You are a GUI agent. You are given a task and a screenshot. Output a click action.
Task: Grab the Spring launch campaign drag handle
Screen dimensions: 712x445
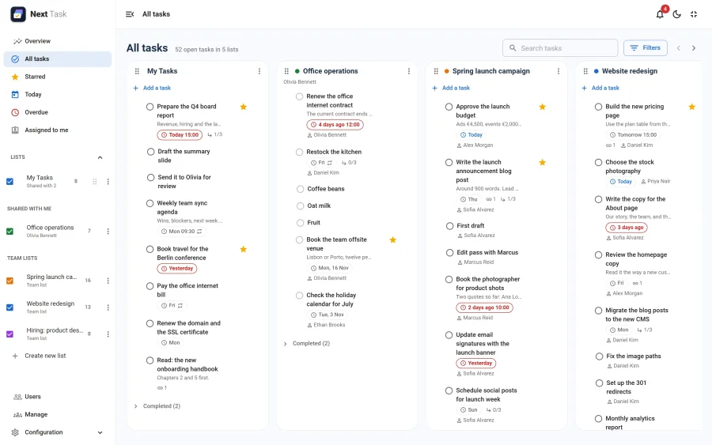(x=436, y=71)
